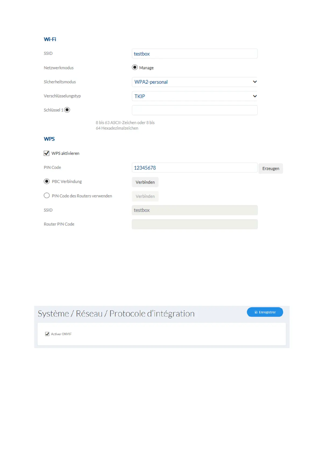Viewport: 320px width, 453px height.
Task: Click the PIN Code field showing 12345678
Action: click(194, 168)
